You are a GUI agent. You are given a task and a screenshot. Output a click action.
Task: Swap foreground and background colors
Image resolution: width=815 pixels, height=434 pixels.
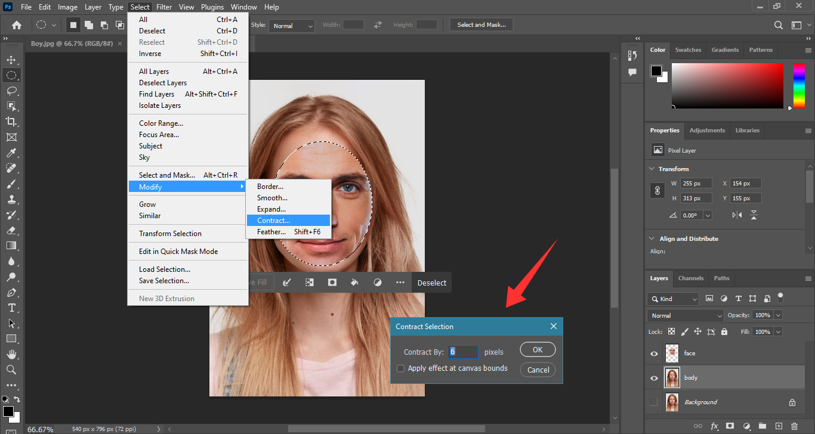(17, 399)
